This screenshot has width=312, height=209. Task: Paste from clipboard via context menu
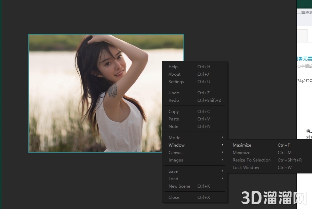174,119
